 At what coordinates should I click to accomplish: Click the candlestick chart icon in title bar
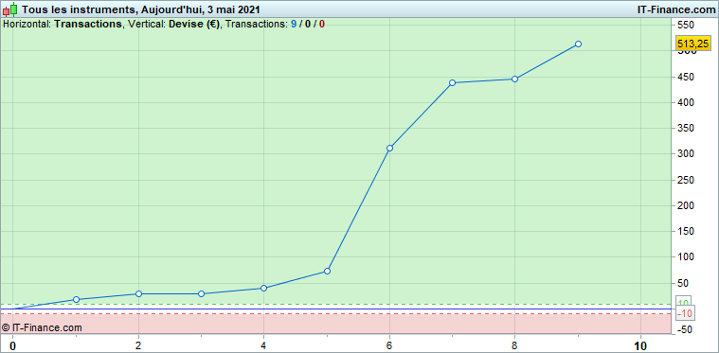10,9
